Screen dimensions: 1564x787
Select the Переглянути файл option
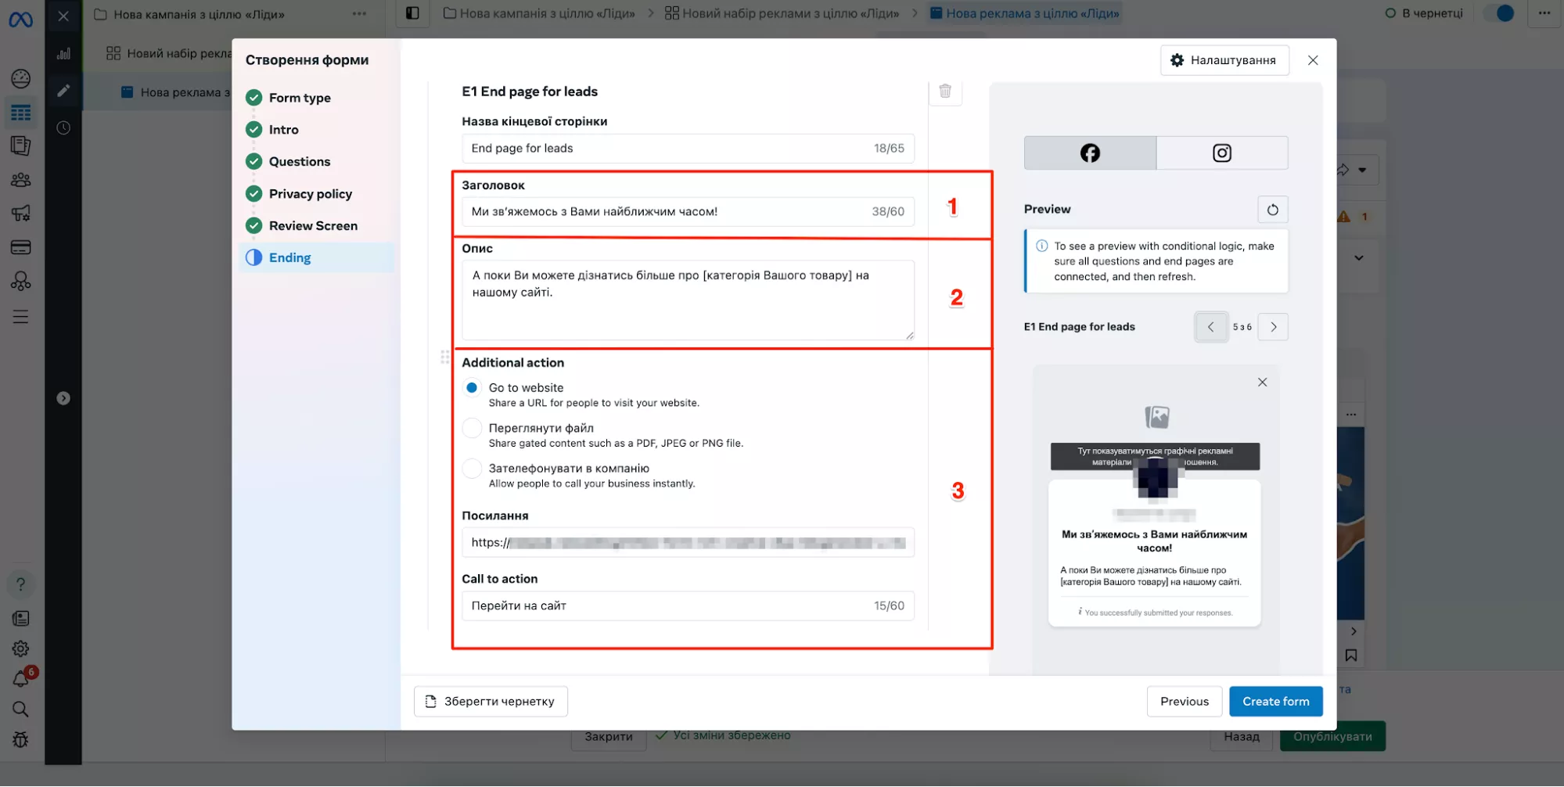click(472, 429)
